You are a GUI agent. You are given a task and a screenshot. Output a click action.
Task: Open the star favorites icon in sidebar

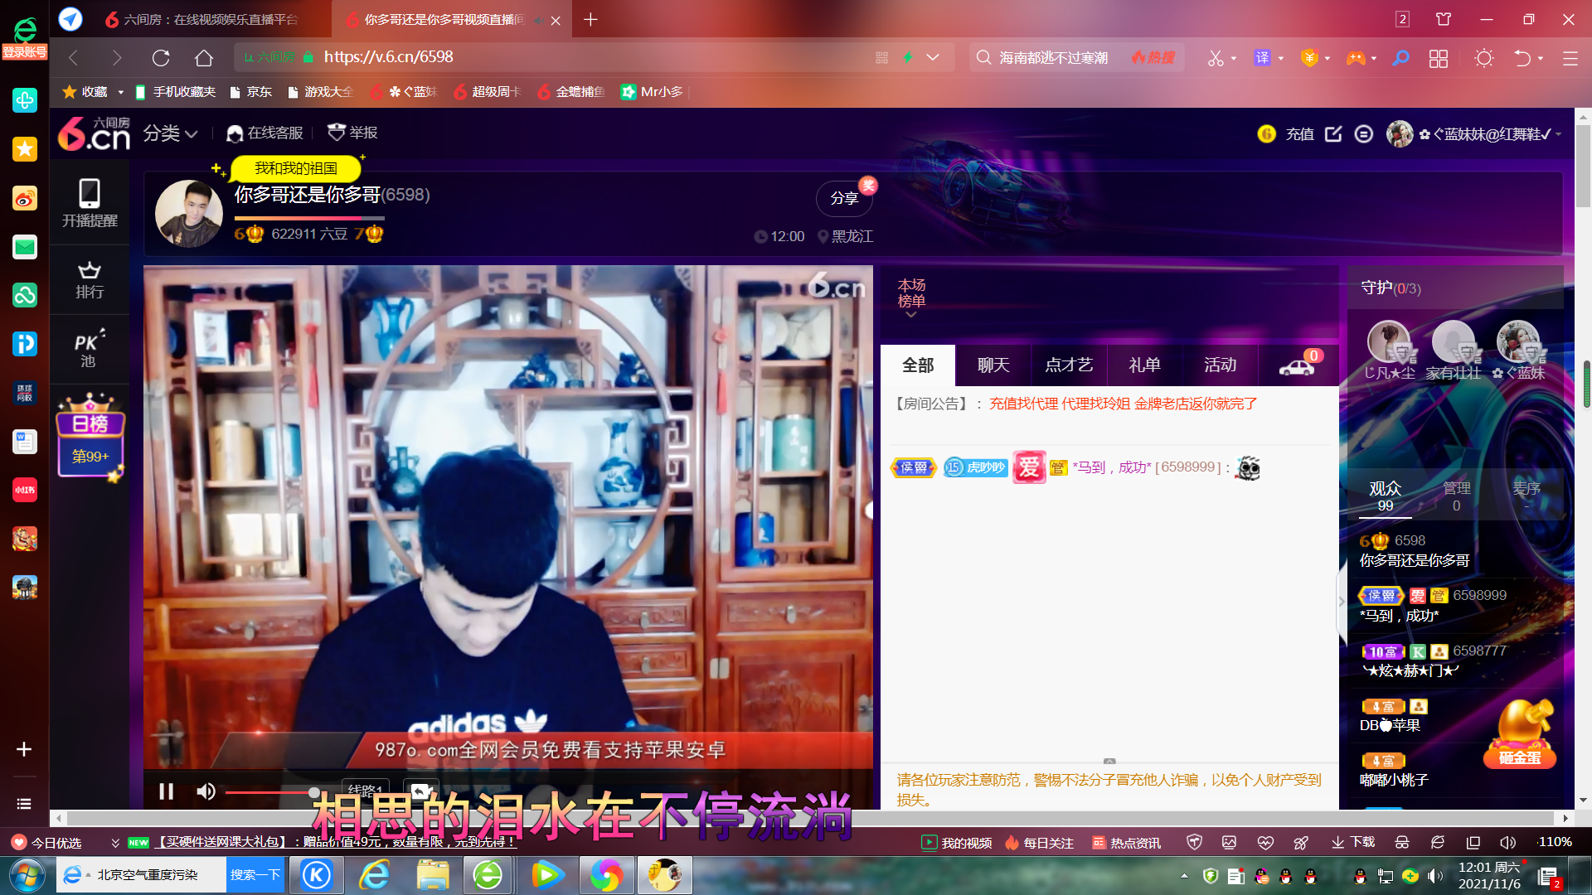coord(25,149)
